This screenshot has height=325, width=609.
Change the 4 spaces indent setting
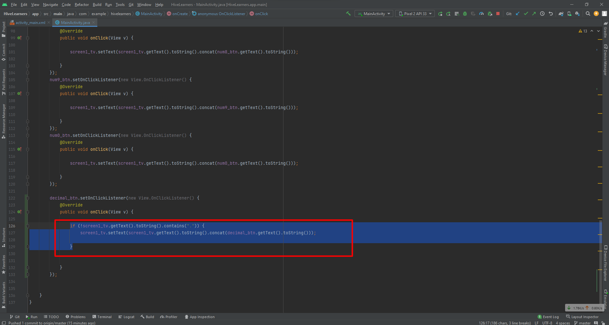562,323
